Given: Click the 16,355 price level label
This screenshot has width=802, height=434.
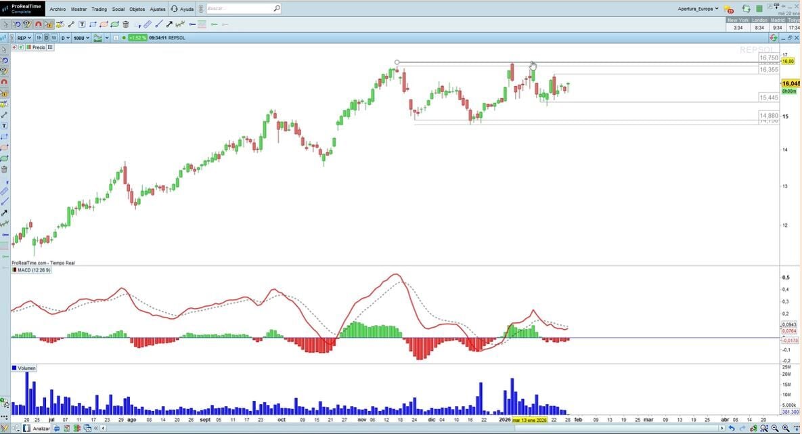Looking at the screenshot, I should 769,70.
